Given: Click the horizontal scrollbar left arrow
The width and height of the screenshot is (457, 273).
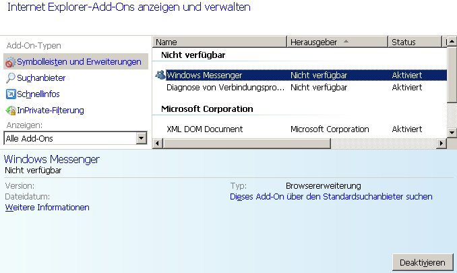Looking at the screenshot, I should [x=158, y=144].
